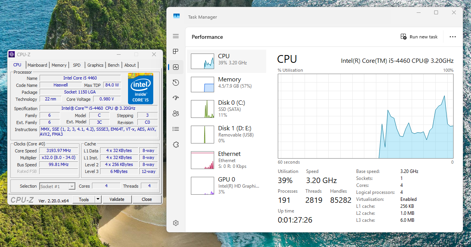Screen dimensions: 471x247
Task: Select the Ethernet performance entry
Action: point(227,160)
